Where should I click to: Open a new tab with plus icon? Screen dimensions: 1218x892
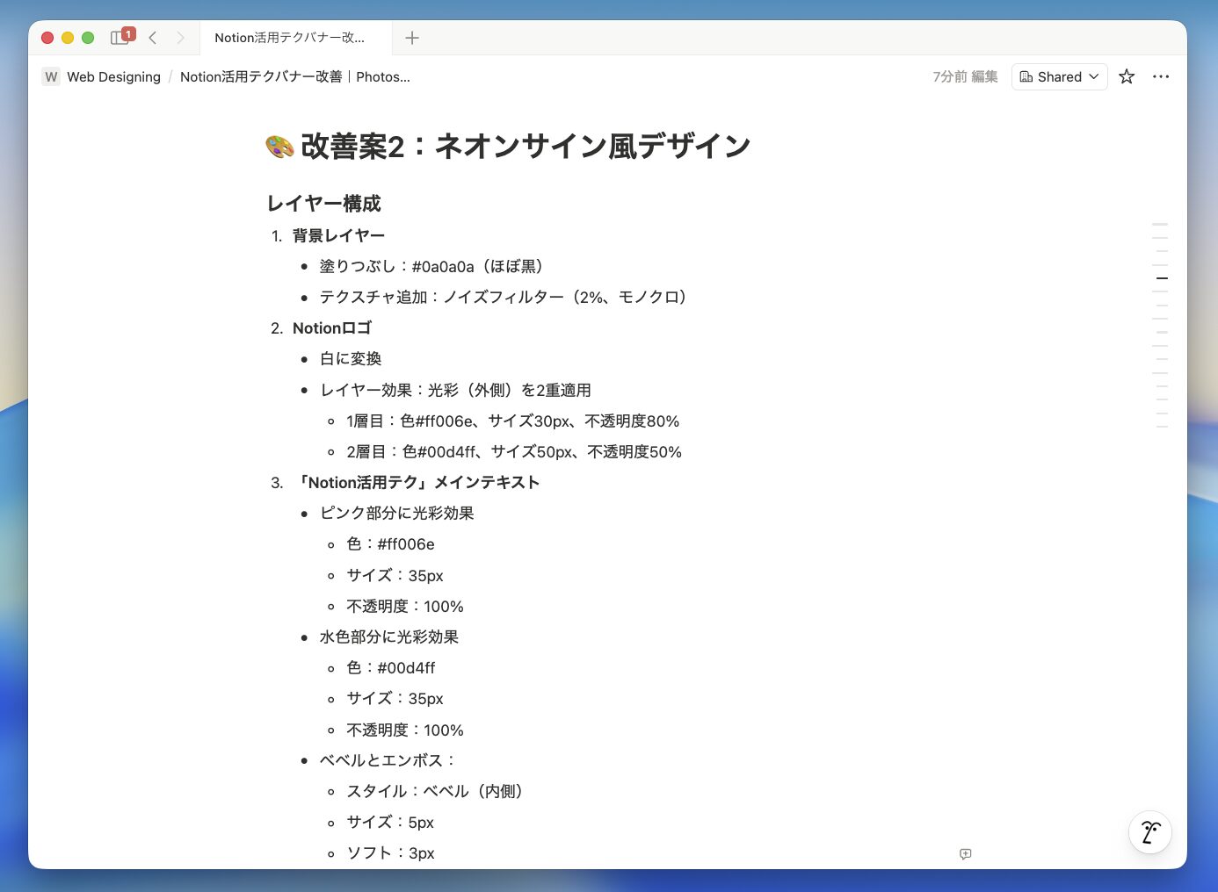point(412,38)
